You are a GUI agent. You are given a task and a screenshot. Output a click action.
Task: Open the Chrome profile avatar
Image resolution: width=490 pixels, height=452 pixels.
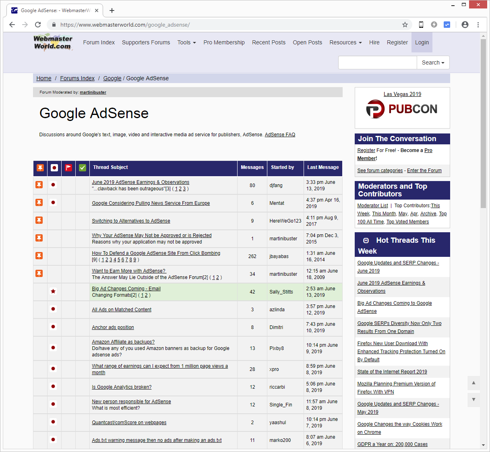click(x=465, y=25)
